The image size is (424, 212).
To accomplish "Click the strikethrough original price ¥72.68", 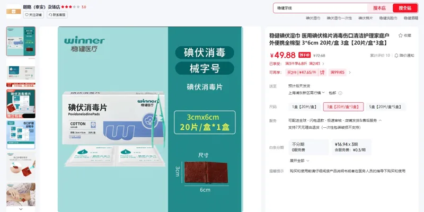I will [x=319, y=56].
